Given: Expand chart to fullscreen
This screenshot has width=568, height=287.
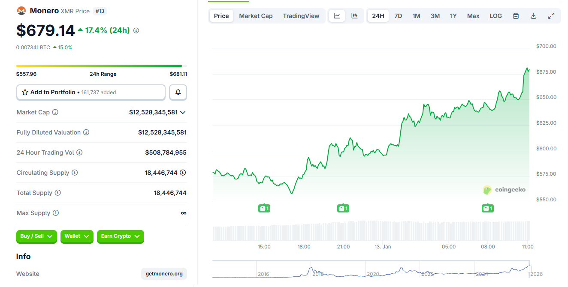Looking at the screenshot, I should (551, 15).
